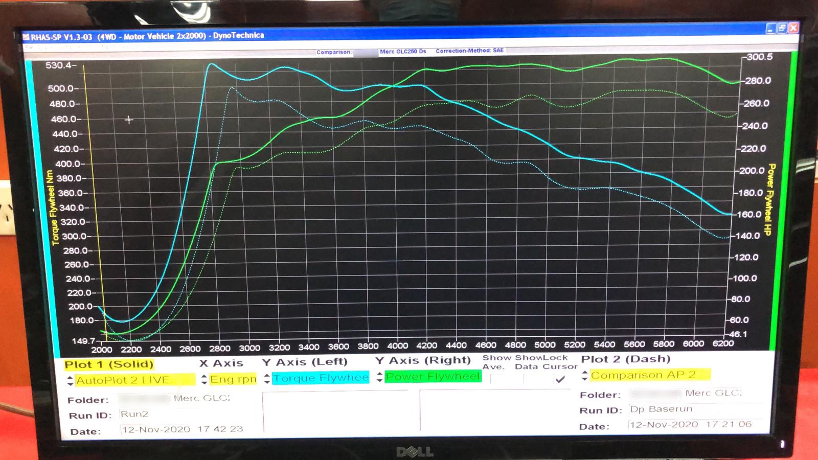818x460 pixels.
Task: Open the Torque Flywheel left axis selector
Action: 320,378
